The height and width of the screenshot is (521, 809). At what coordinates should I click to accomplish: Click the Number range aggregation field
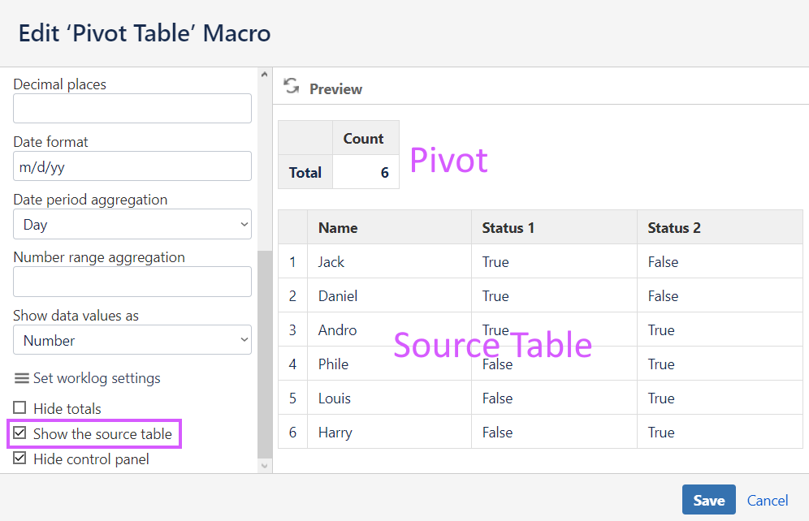[132, 282]
